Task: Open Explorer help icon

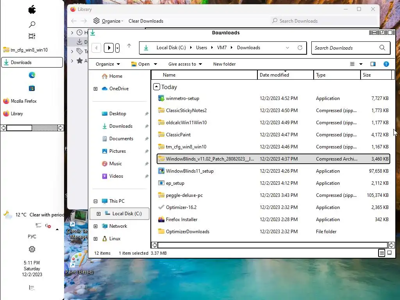Action: (386, 64)
